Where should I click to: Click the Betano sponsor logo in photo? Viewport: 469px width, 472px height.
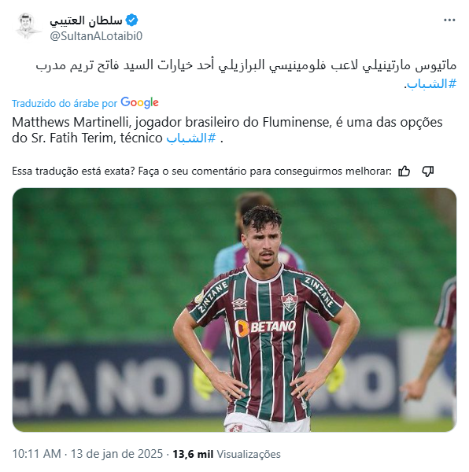265,327
